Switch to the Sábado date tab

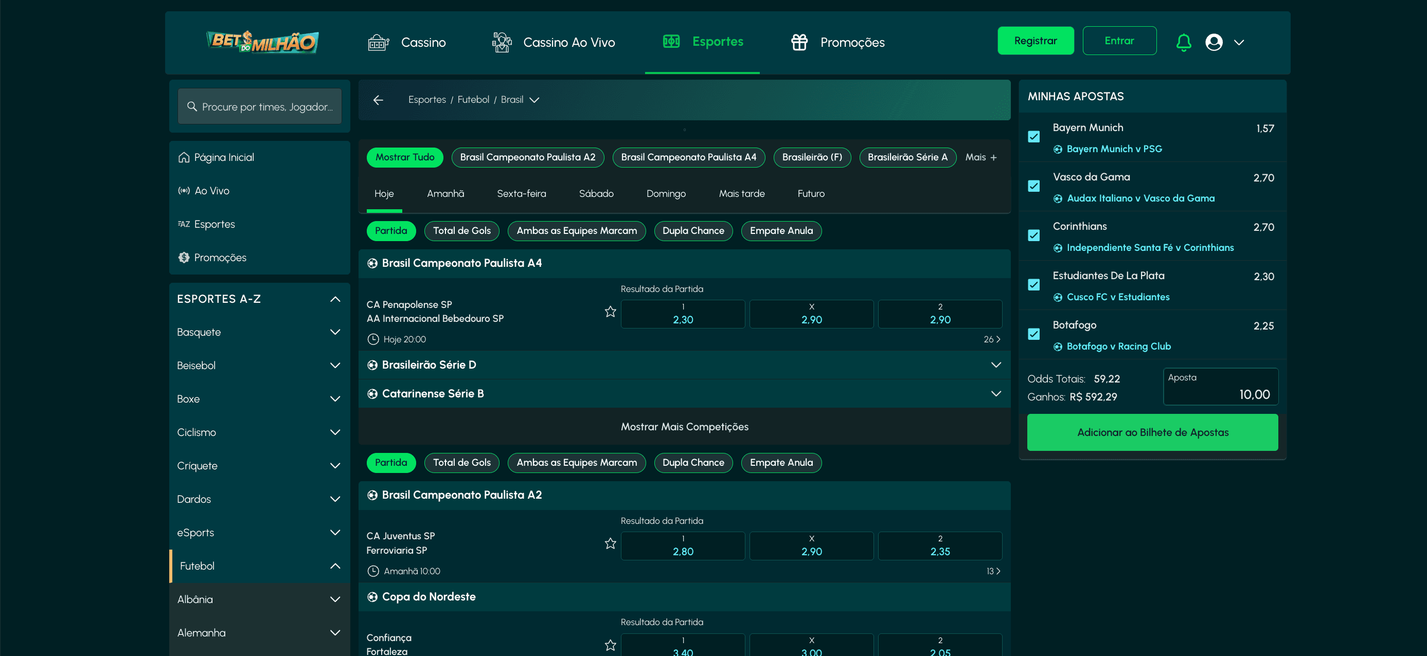tap(596, 194)
